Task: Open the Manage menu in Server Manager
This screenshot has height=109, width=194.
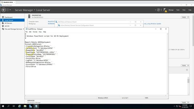Action: point(171,10)
